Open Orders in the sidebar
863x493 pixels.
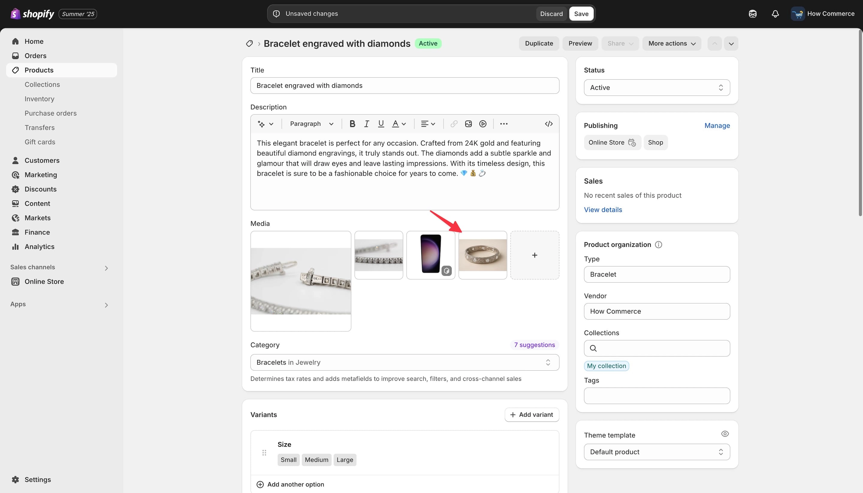(61, 56)
